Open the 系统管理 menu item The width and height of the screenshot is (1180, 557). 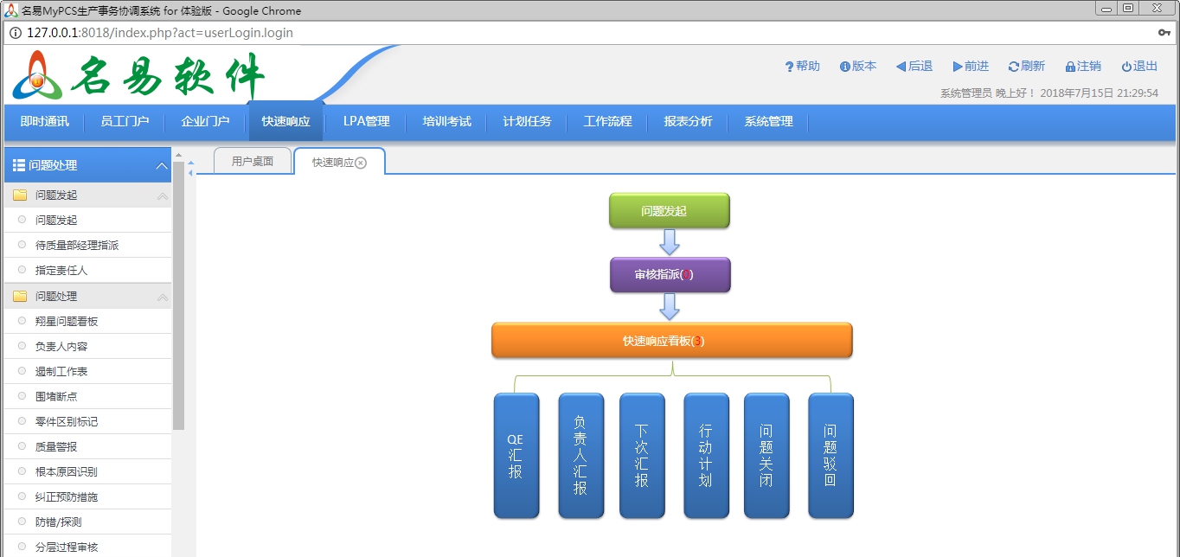766,122
